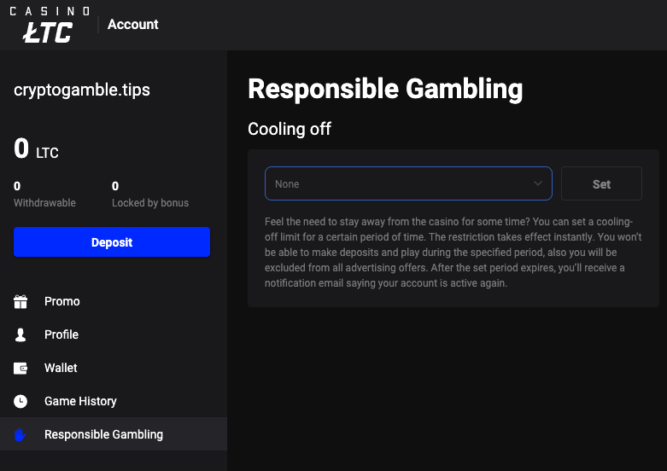Click the cryptogamble.tips username

click(x=82, y=90)
